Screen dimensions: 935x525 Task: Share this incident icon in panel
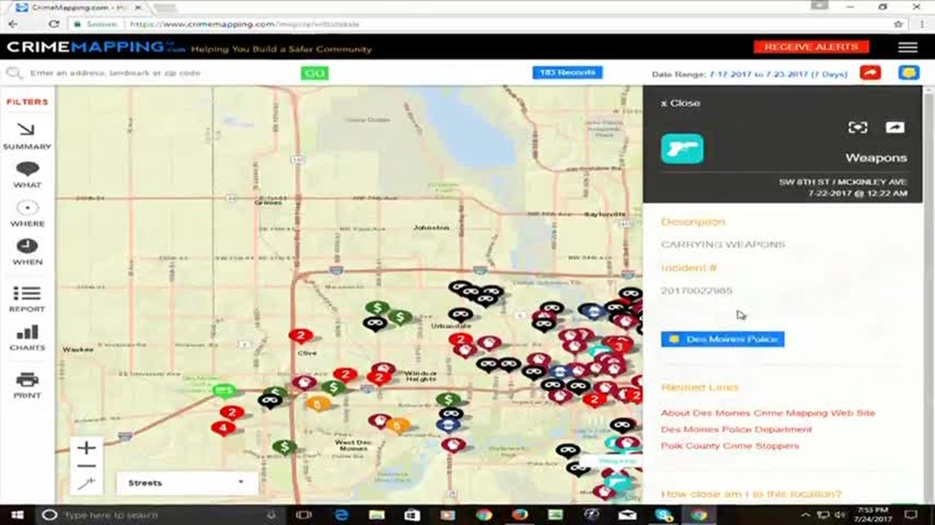pos(895,128)
